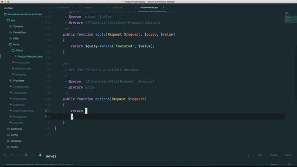Screen dimensions: 297x167
Task: Close the ProductFeatured.php tab
Action: pos(163,8)
